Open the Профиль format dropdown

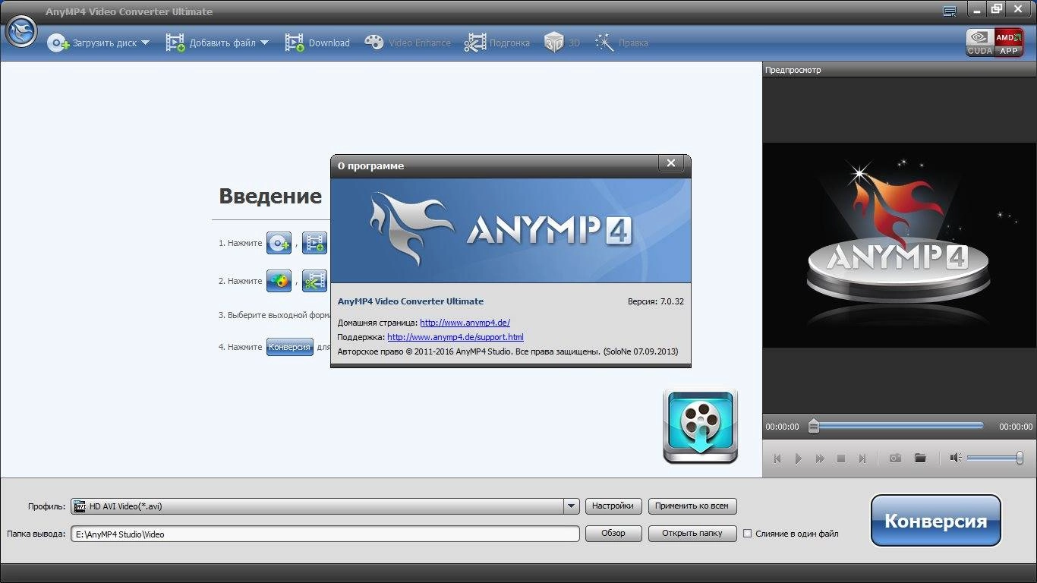click(572, 506)
